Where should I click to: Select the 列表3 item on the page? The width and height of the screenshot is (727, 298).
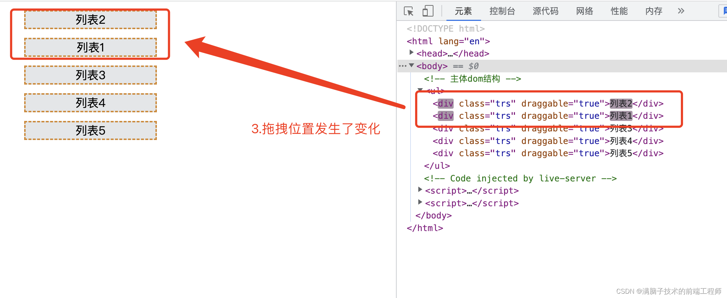tap(91, 75)
